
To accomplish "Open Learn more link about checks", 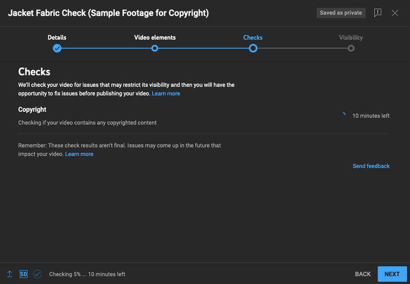I will 166,93.
